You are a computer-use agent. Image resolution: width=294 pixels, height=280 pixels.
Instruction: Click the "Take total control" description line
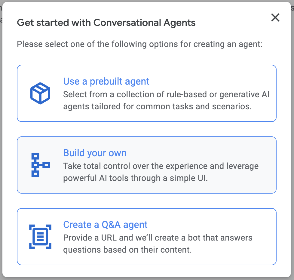(161, 166)
